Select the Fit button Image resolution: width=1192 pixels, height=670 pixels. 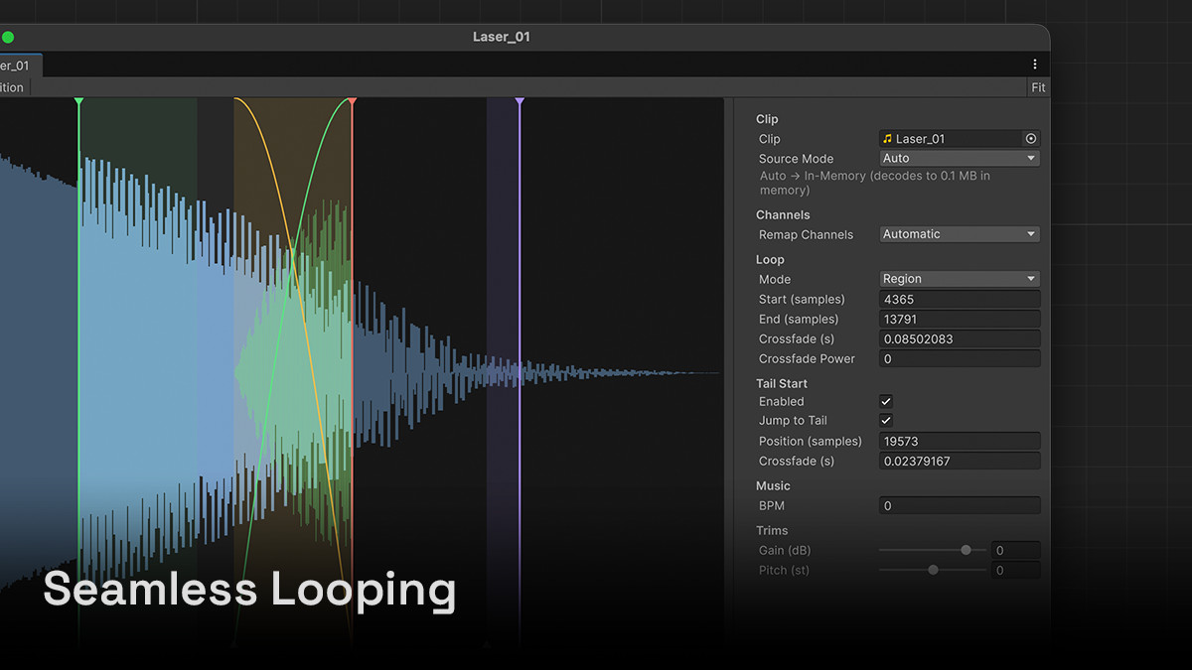[x=1038, y=87]
